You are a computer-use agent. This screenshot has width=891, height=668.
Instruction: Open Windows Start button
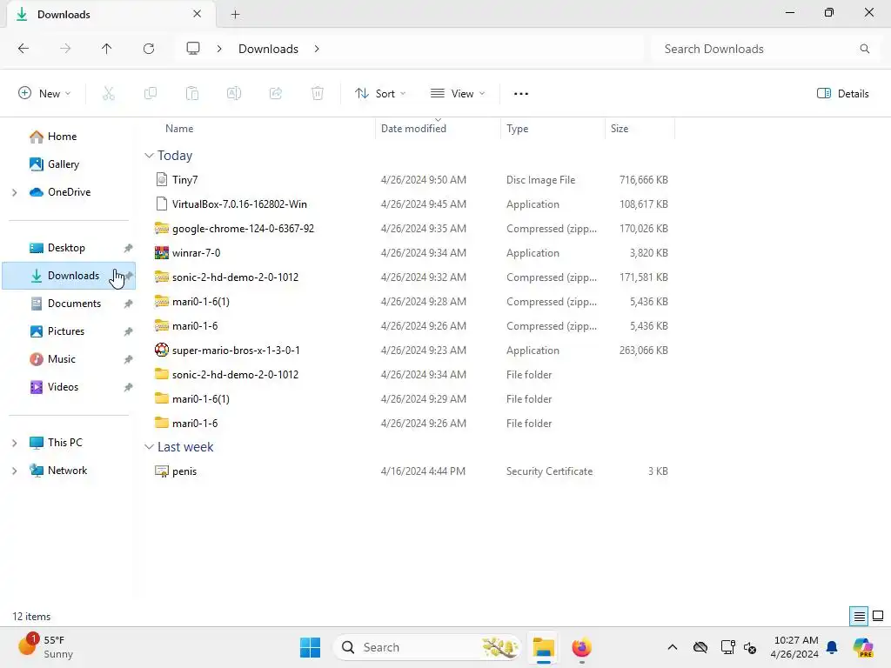pos(311,647)
